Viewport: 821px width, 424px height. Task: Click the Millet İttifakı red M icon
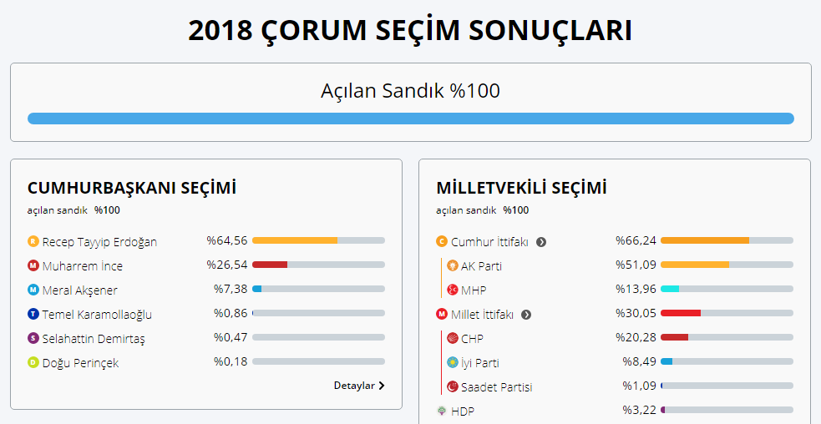[442, 314]
